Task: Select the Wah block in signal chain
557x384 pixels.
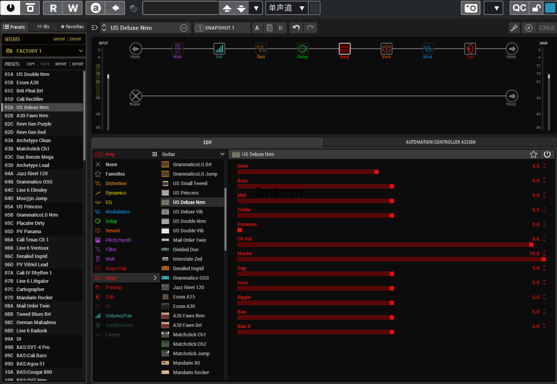Action: pos(177,49)
